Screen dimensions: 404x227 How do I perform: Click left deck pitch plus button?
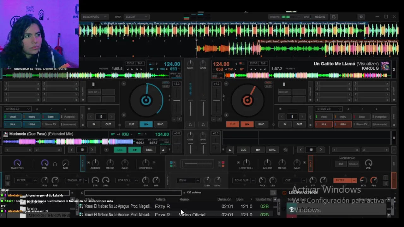[x=179, y=119]
